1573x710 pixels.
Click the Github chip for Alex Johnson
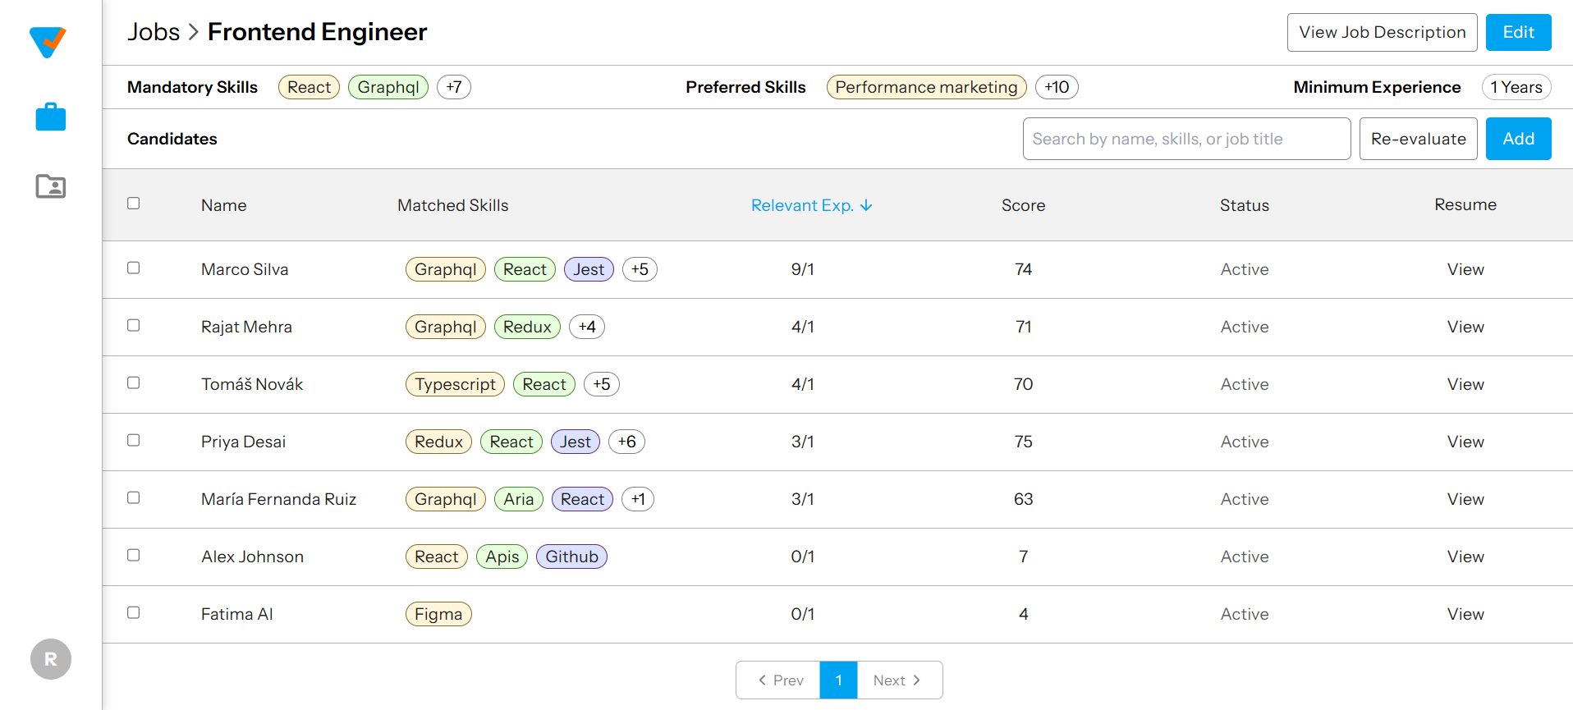pos(571,557)
